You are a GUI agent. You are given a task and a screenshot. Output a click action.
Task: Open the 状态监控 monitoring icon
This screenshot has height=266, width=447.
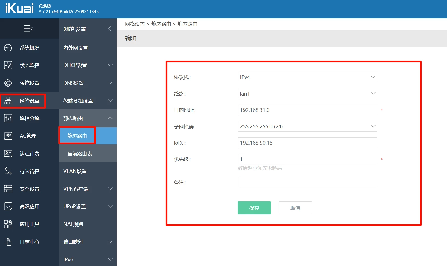click(x=8, y=65)
